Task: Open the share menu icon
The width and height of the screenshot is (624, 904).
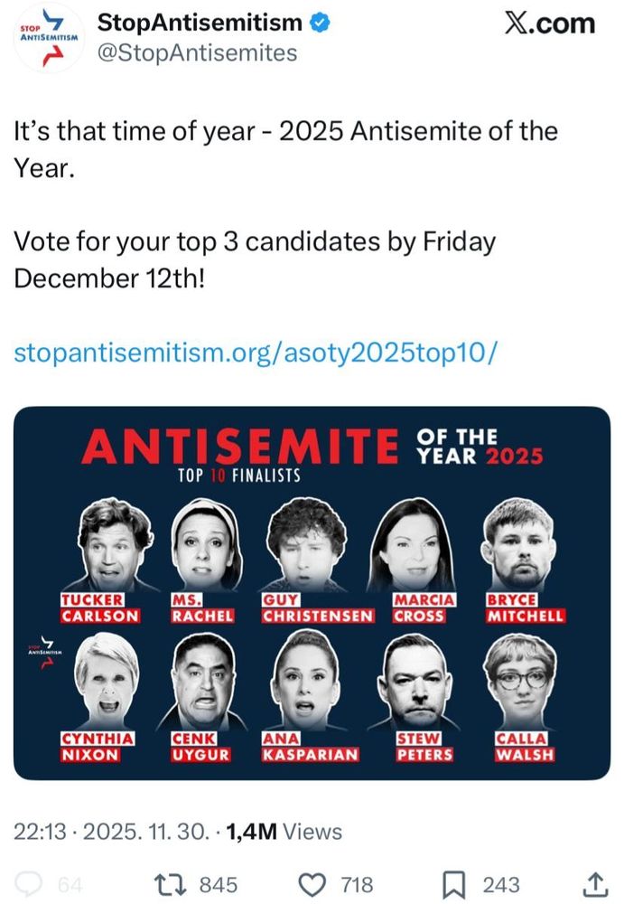Action: click(596, 883)
